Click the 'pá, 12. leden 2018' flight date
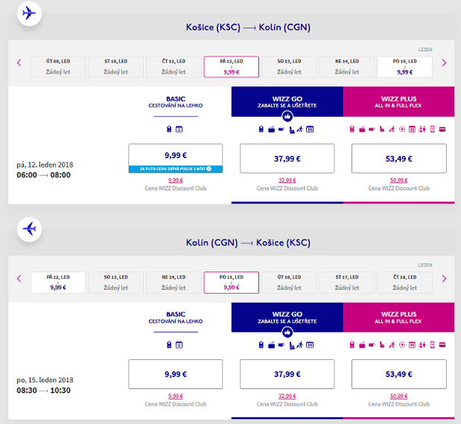 [45, 164]
